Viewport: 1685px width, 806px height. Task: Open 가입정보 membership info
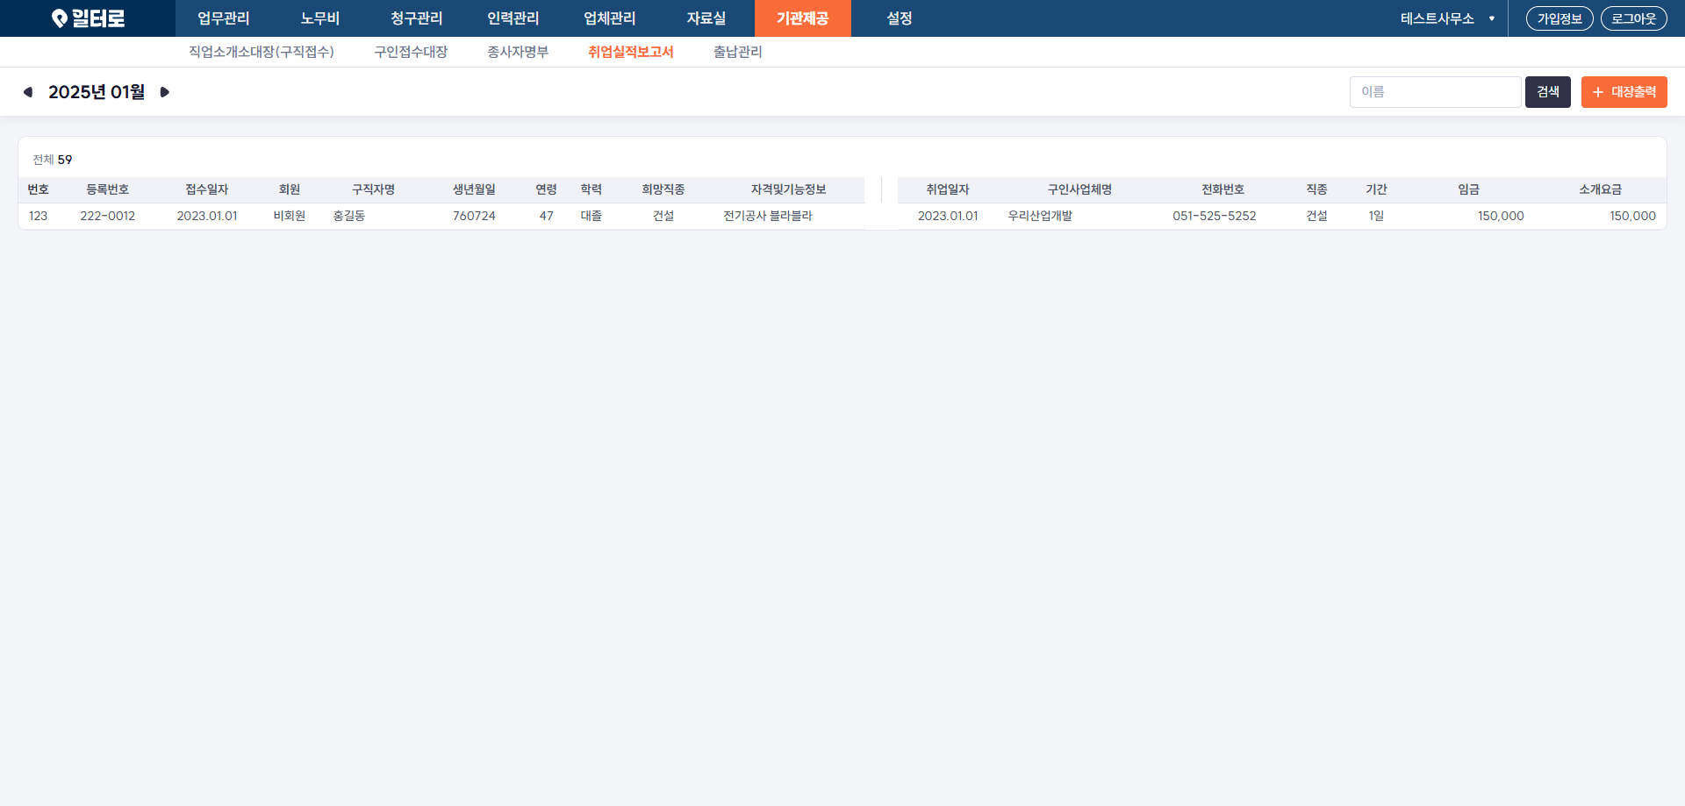click(1559, 18)
